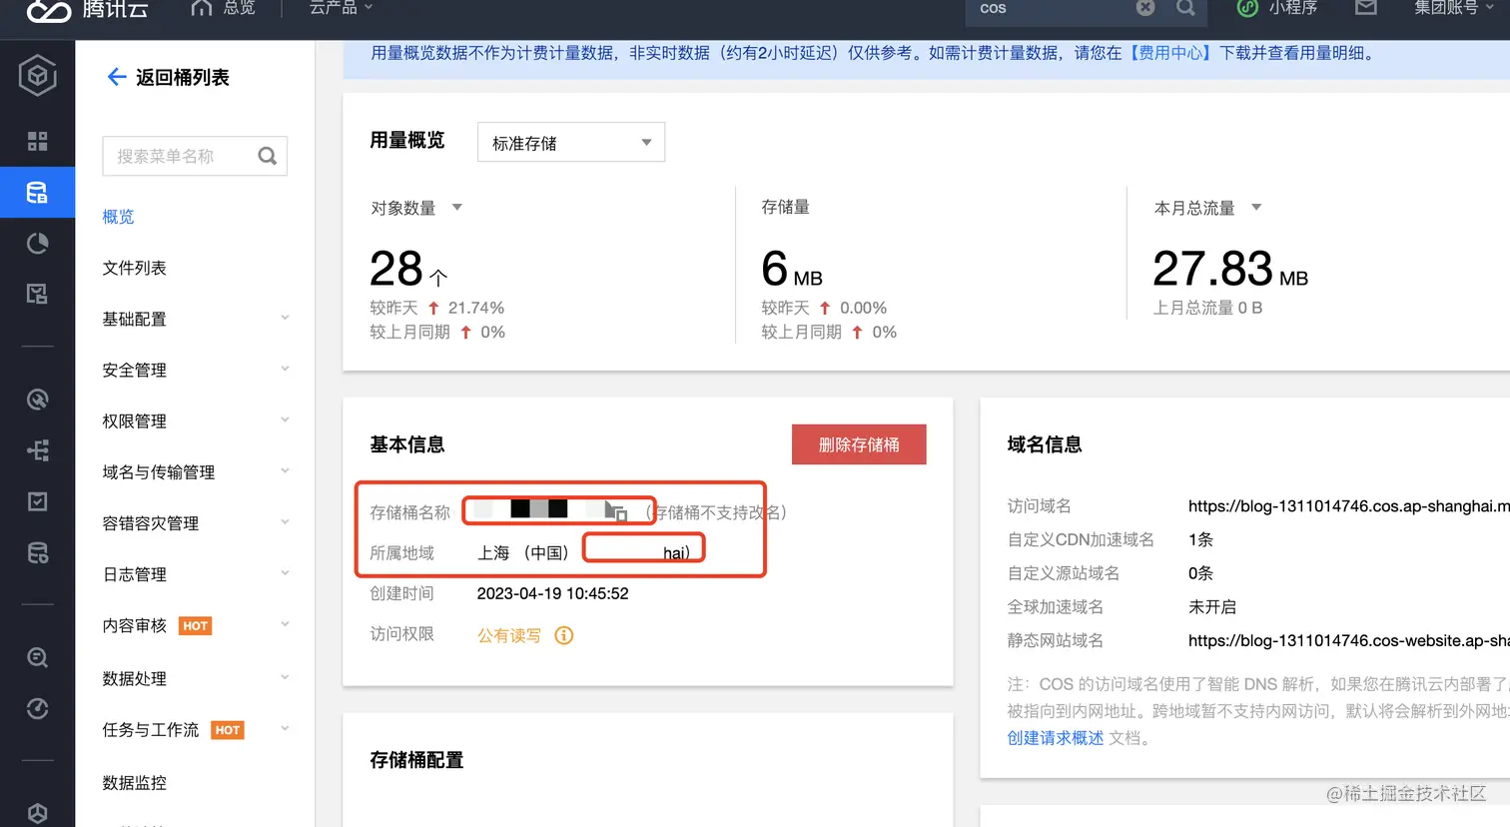The image size is (1510, 827).
Task: Open the 小程序 mini program icon
Action: 1247,8
